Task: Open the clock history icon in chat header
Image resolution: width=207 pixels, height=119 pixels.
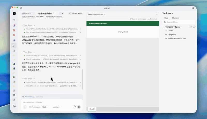Action: pos(61,13)
